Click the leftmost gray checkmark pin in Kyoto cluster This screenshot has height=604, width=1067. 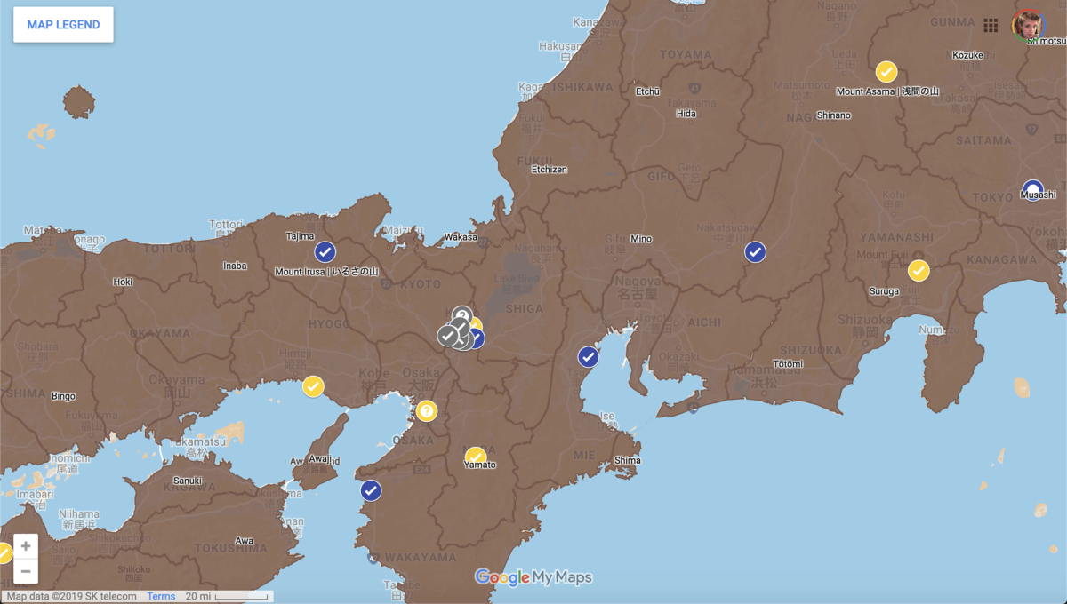(447, 336)
